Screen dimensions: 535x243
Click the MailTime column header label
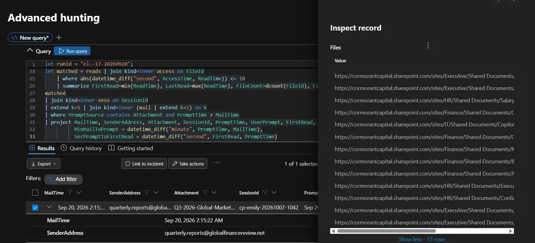(54, 193)
